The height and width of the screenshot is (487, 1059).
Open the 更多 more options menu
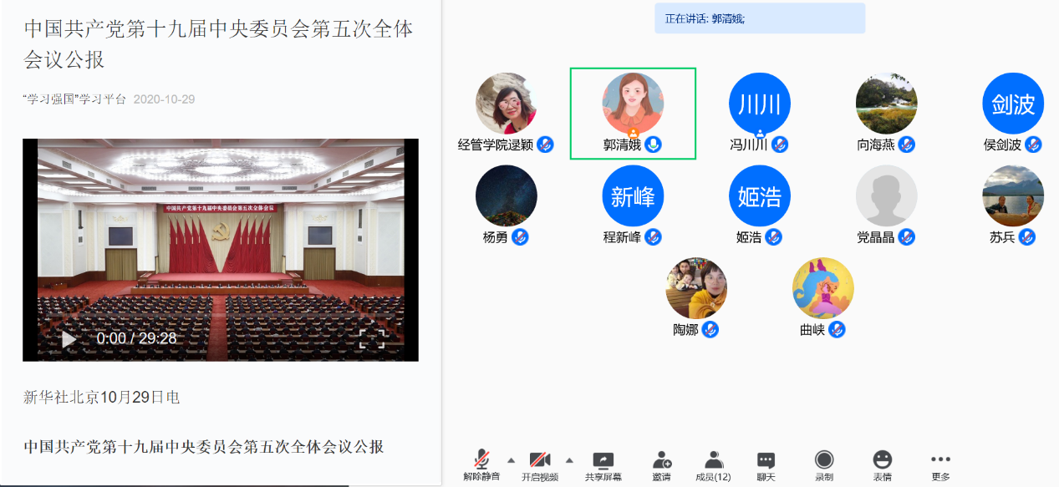(940, 459)
